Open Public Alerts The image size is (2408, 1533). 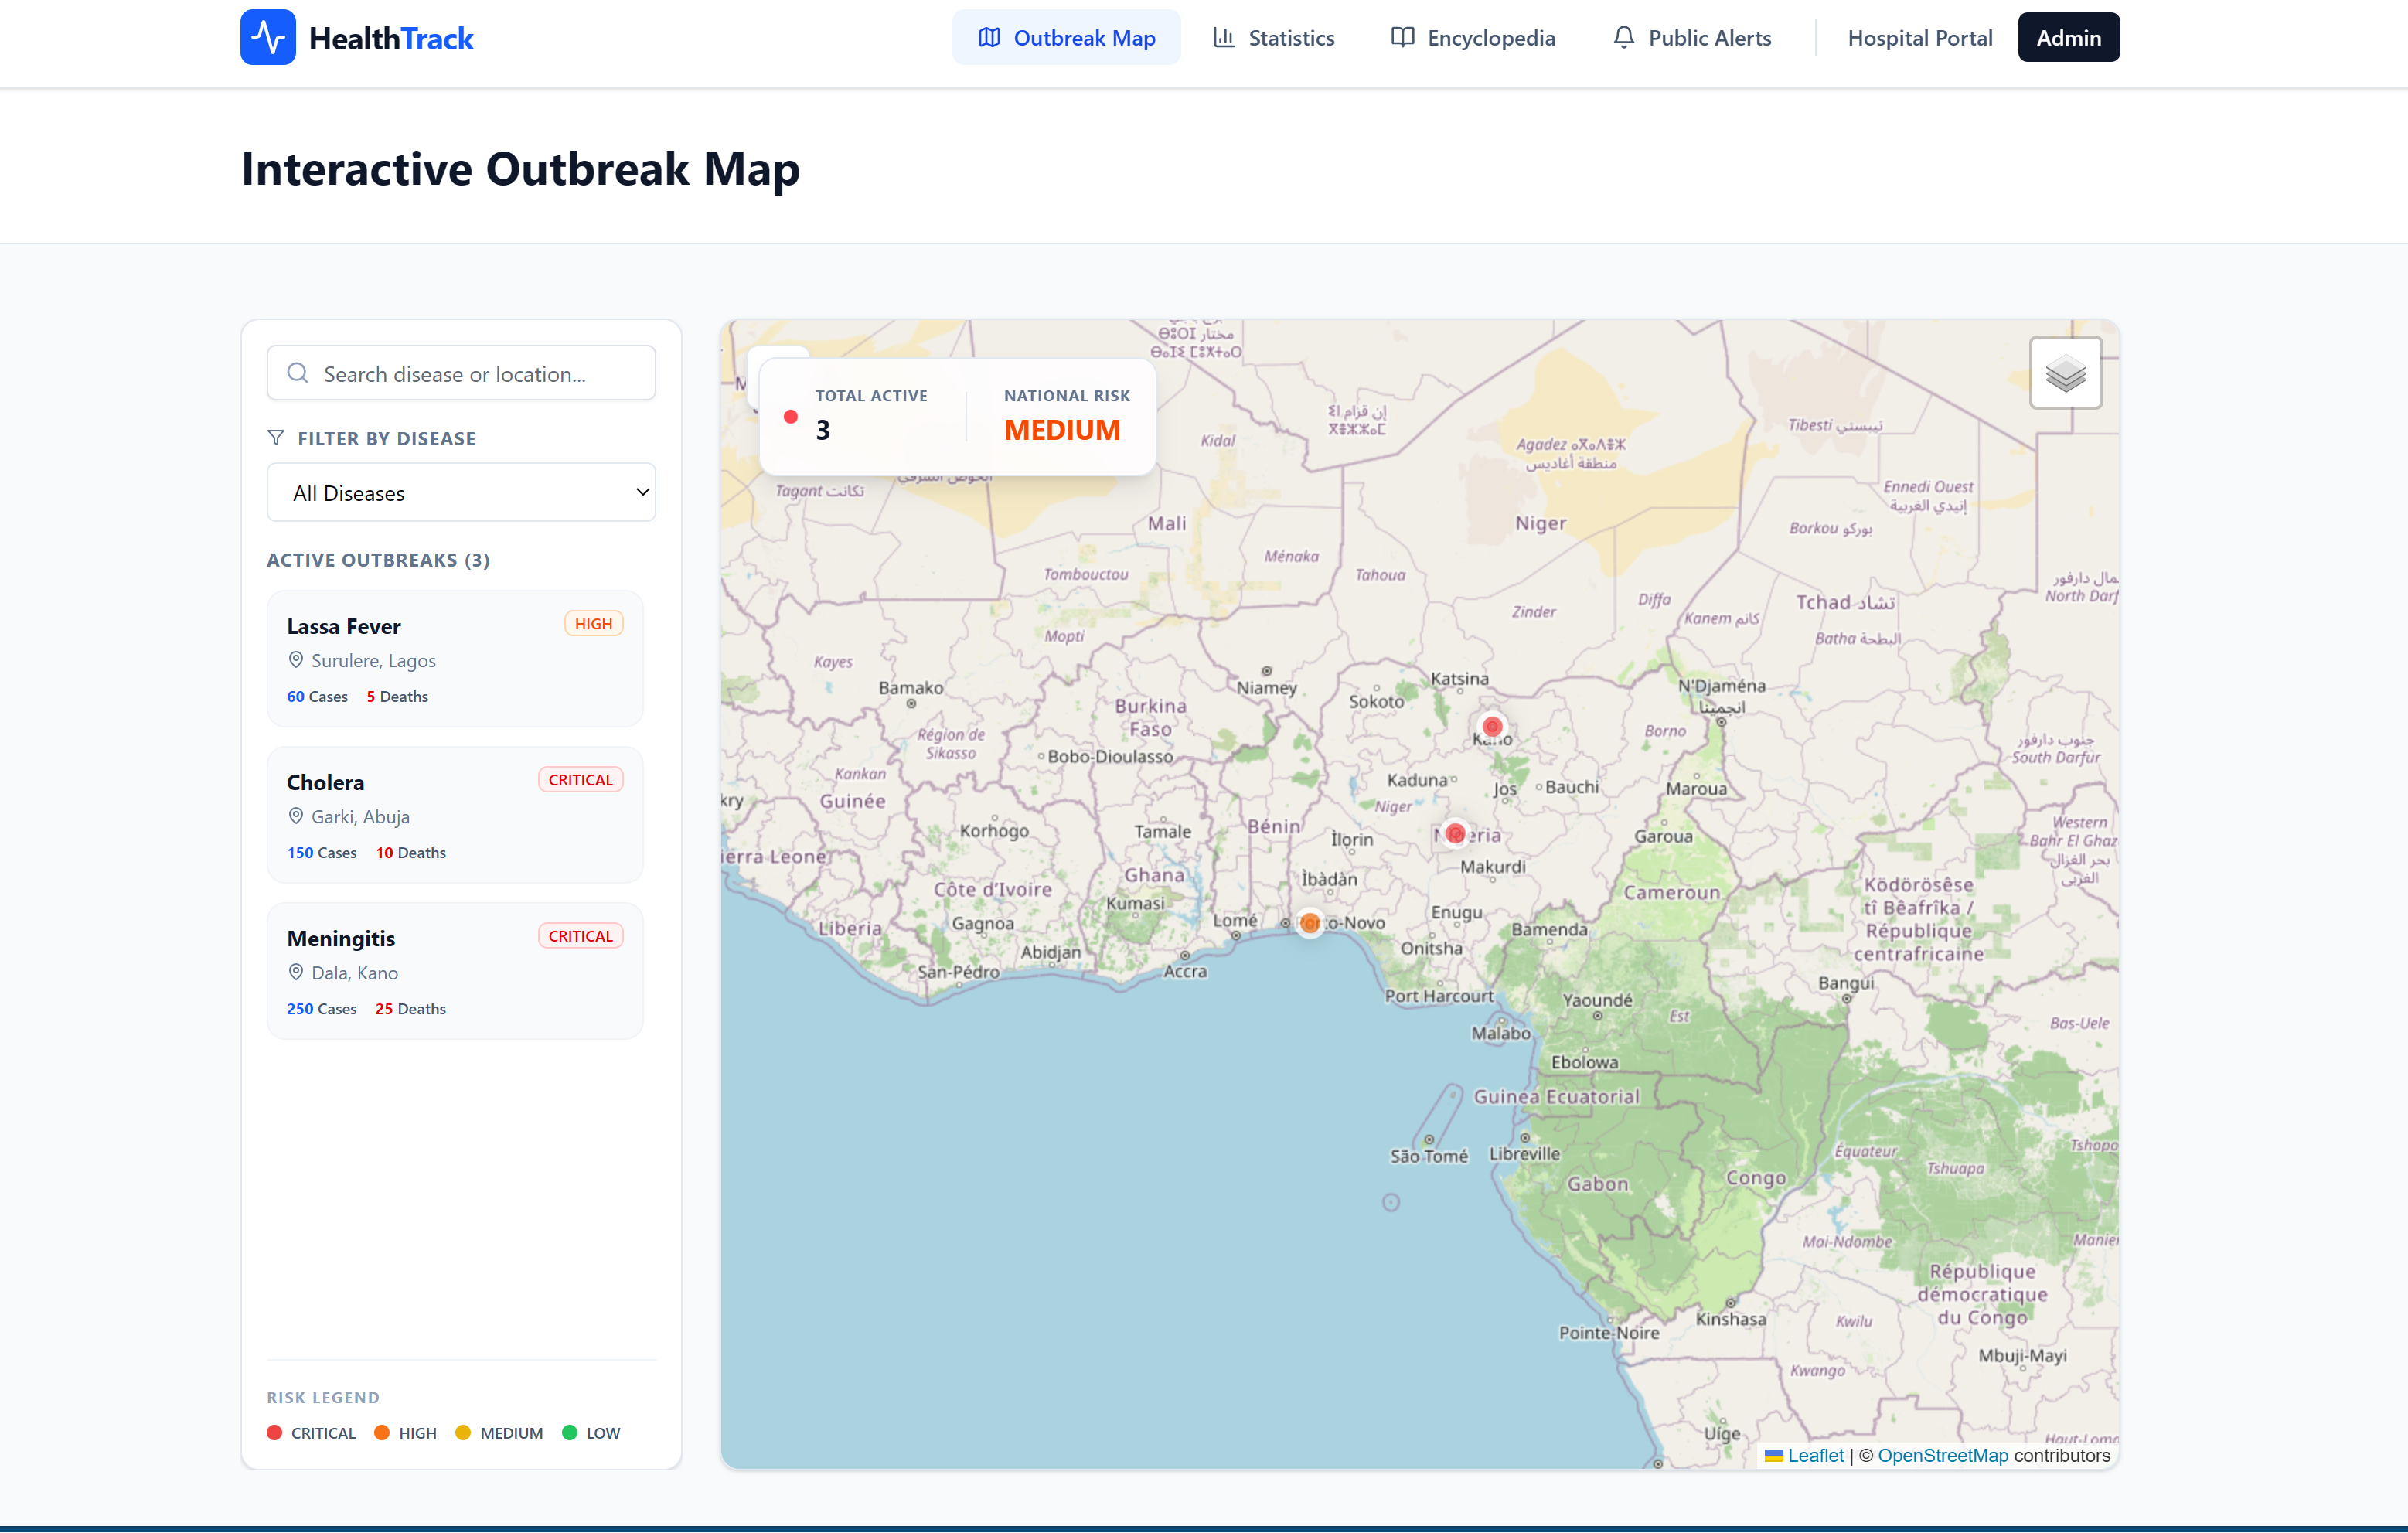(1692, 37)
